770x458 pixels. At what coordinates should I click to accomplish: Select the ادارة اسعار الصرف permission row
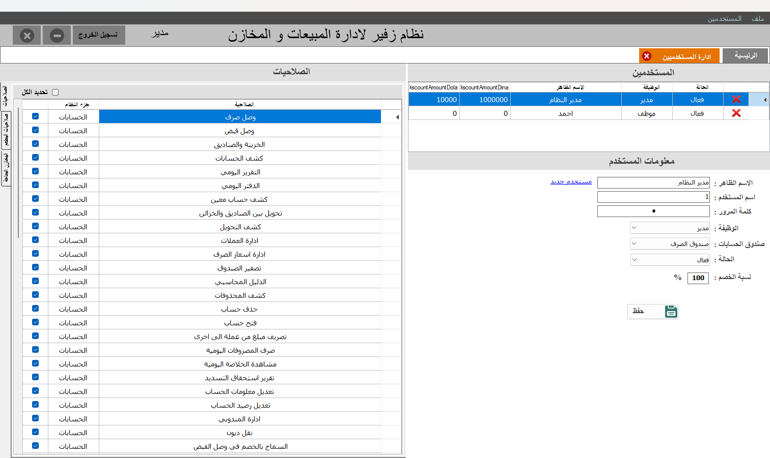pyautogui.click(x=240, y=254)
